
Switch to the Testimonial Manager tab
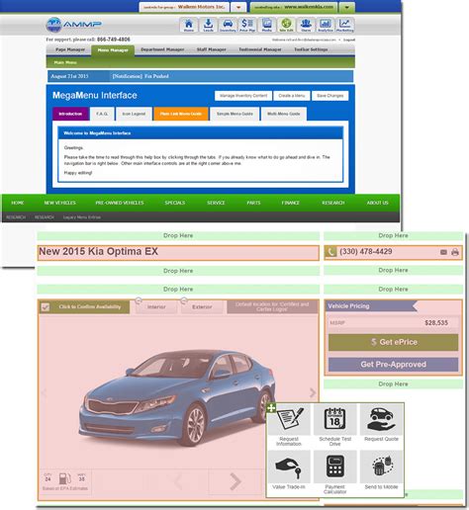260,49
